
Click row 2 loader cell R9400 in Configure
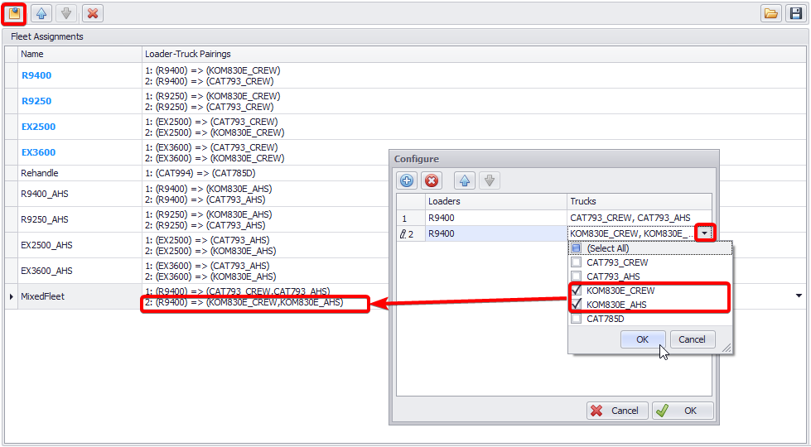point(496,233)
